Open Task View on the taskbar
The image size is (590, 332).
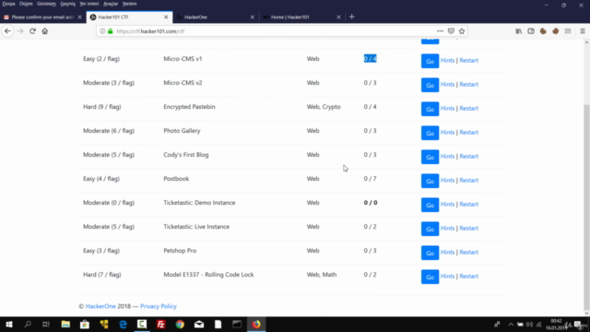point(46,324)
